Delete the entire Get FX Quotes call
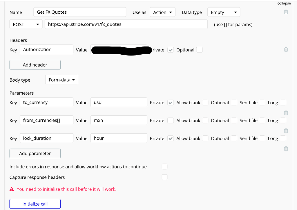 [286, 12]
